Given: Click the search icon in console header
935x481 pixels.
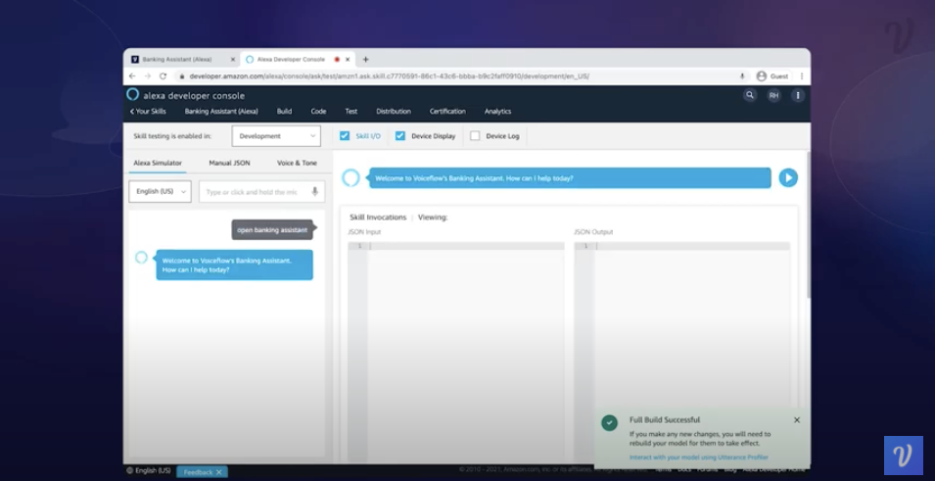Looking at the screenshot, I should [x=750, y=95].
